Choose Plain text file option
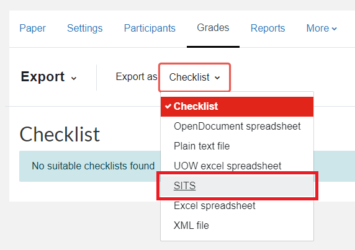 click(237, 146)
